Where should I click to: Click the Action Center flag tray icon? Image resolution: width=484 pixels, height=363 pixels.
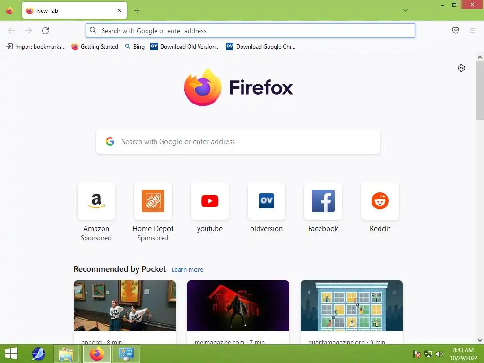click(416, 354)
